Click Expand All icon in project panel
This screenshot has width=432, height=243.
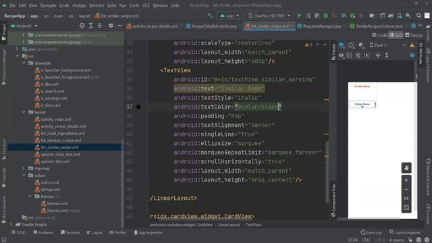tap(90, 26)
